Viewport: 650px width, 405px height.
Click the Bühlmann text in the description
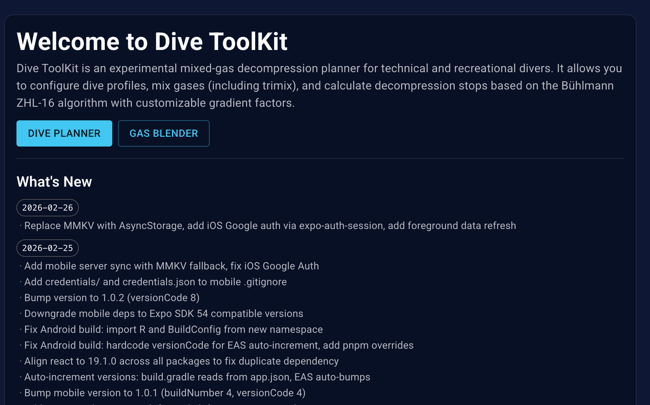coord(587,86)
